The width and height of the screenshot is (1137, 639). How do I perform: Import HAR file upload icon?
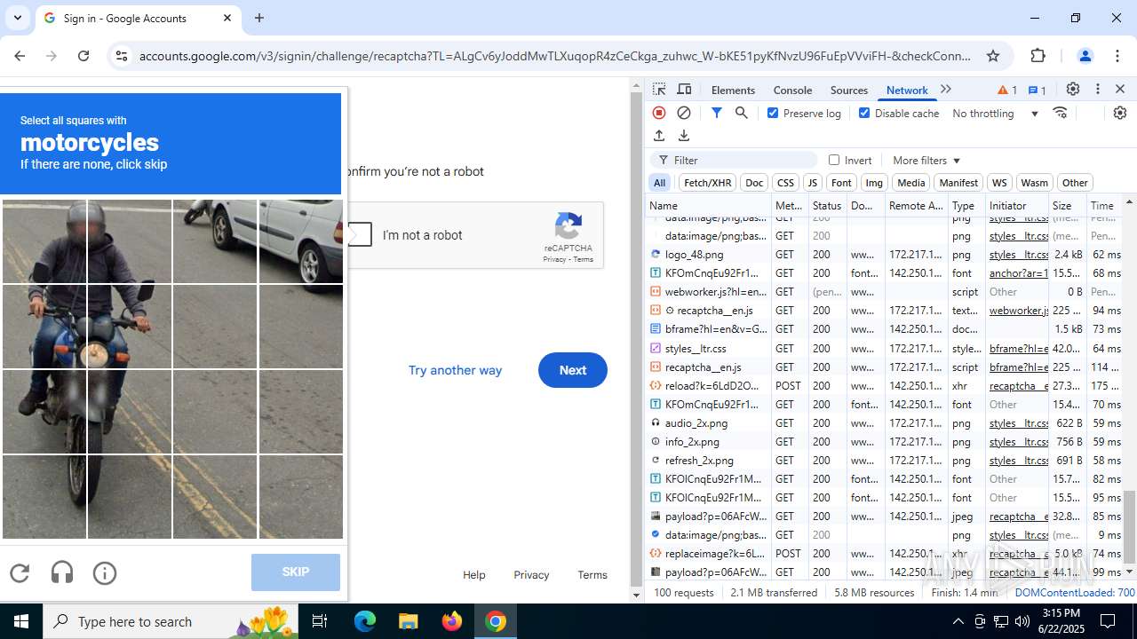click(659, 136)
